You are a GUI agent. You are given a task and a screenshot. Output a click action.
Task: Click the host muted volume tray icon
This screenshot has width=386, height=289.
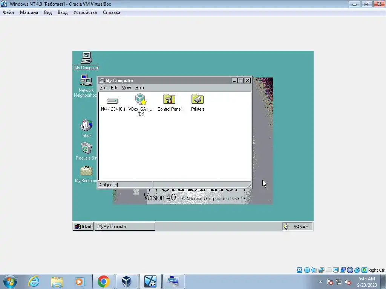pyautogui.click(x=348, y=282)
